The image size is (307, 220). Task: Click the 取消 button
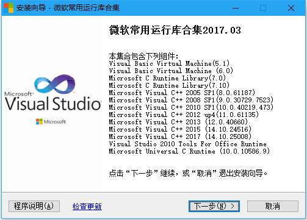(273, 206)
